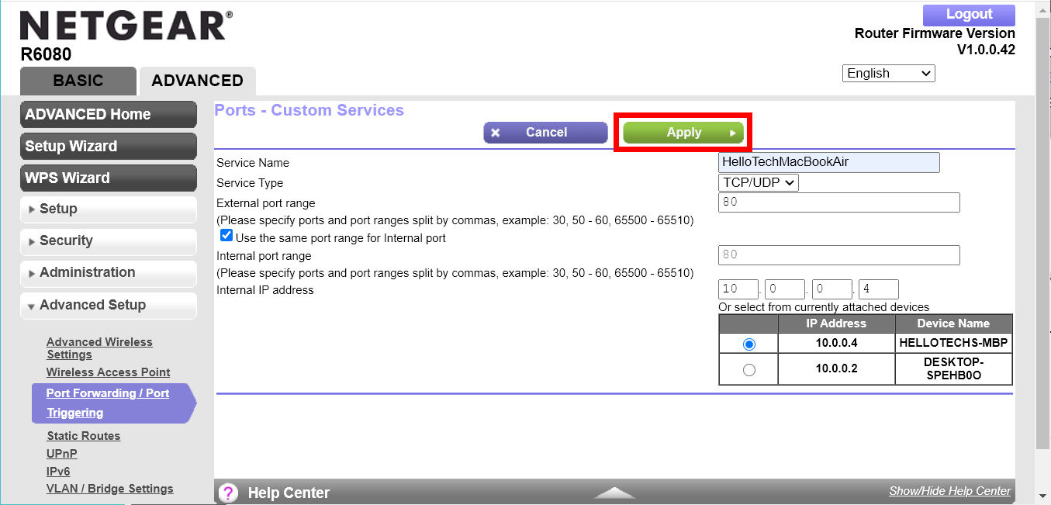The height and width of the screenshot is (505, 1051).
Task: Open the IPv6 link
Action: coord(58,471)
